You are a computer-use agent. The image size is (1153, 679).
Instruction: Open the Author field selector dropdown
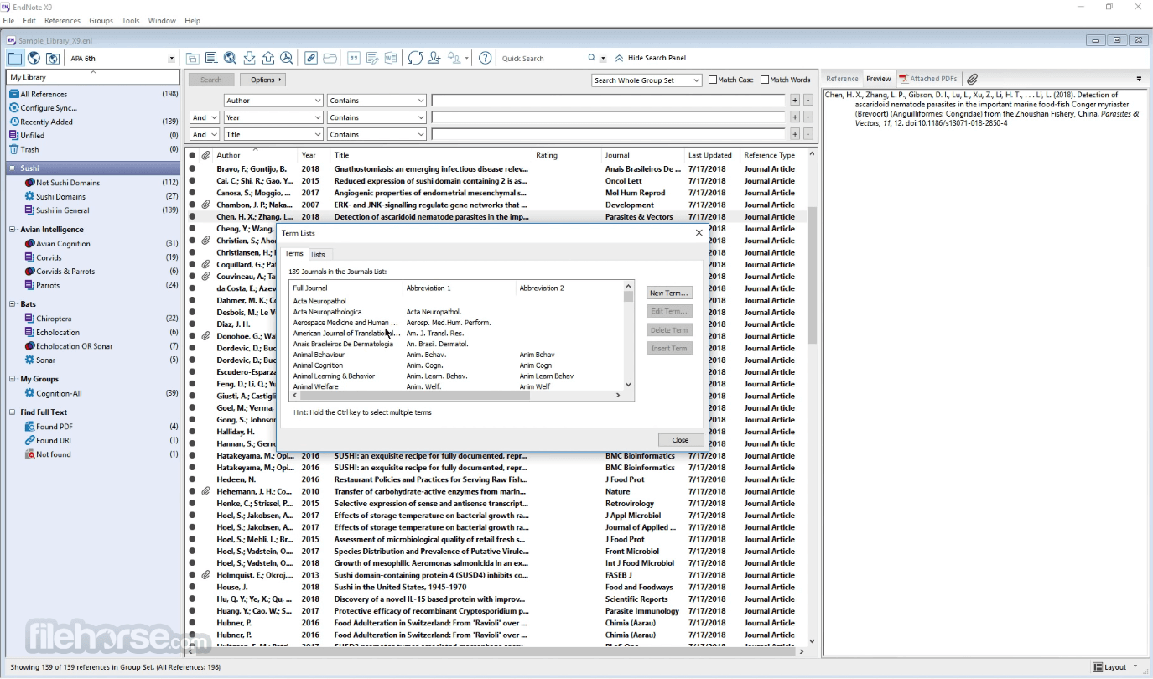pyautogui.click(x=273, y=100)
